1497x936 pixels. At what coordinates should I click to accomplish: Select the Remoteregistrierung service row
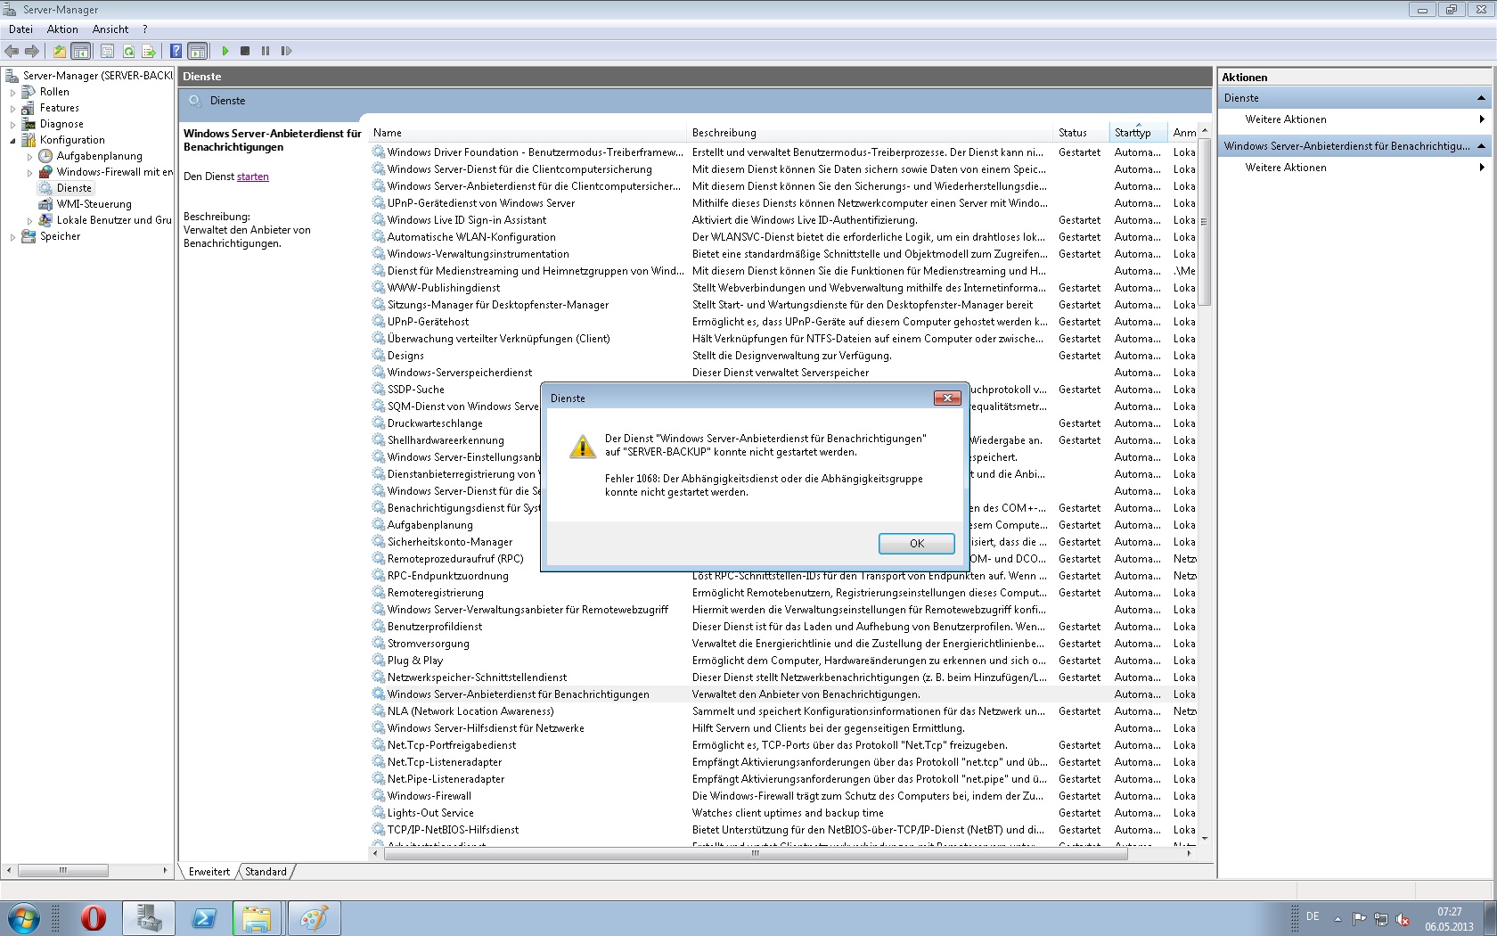[x=784, y=593]
